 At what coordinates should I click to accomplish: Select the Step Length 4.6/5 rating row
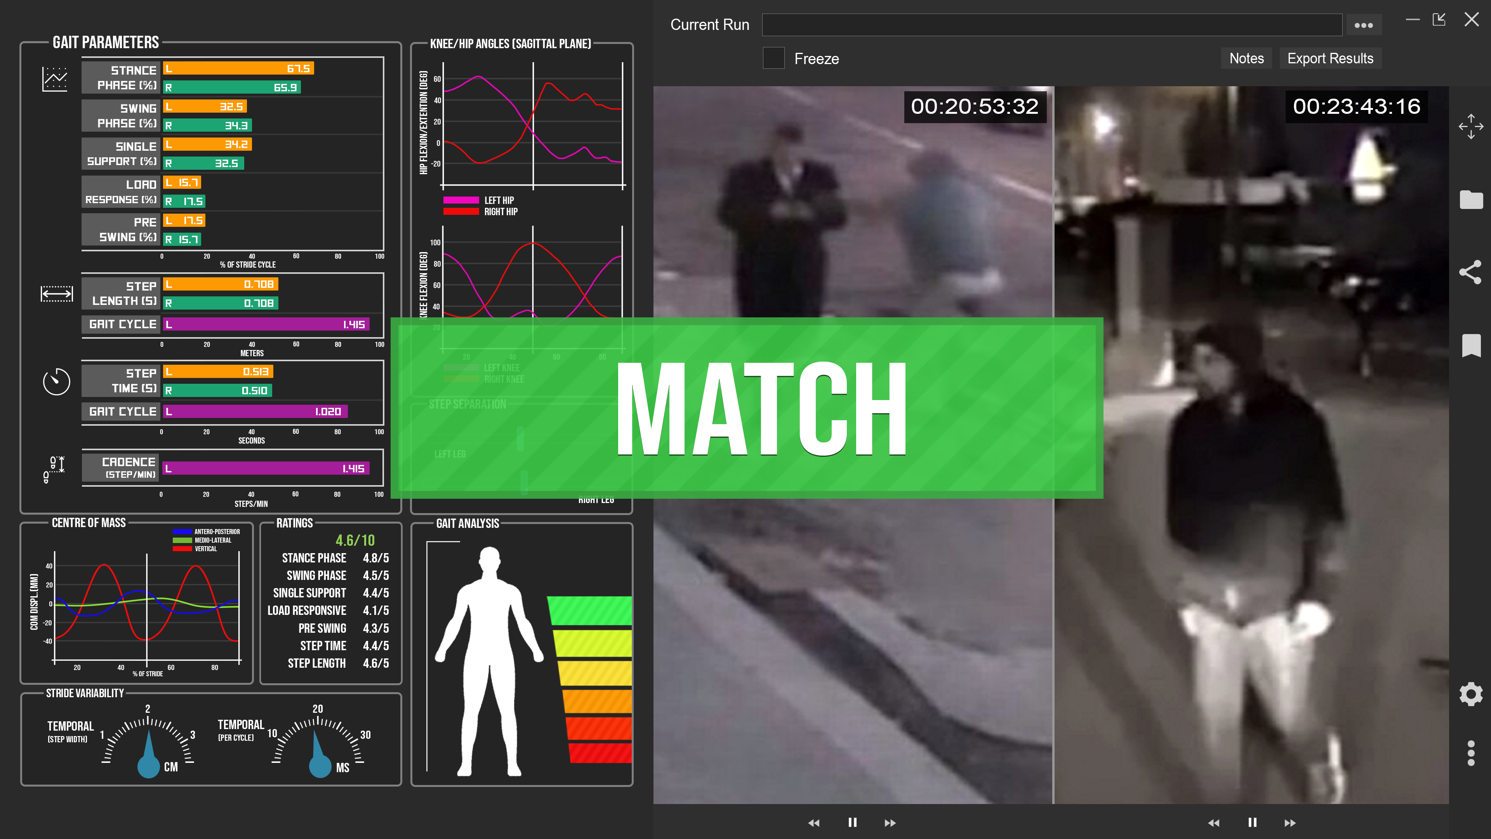(x=338, y=663)
